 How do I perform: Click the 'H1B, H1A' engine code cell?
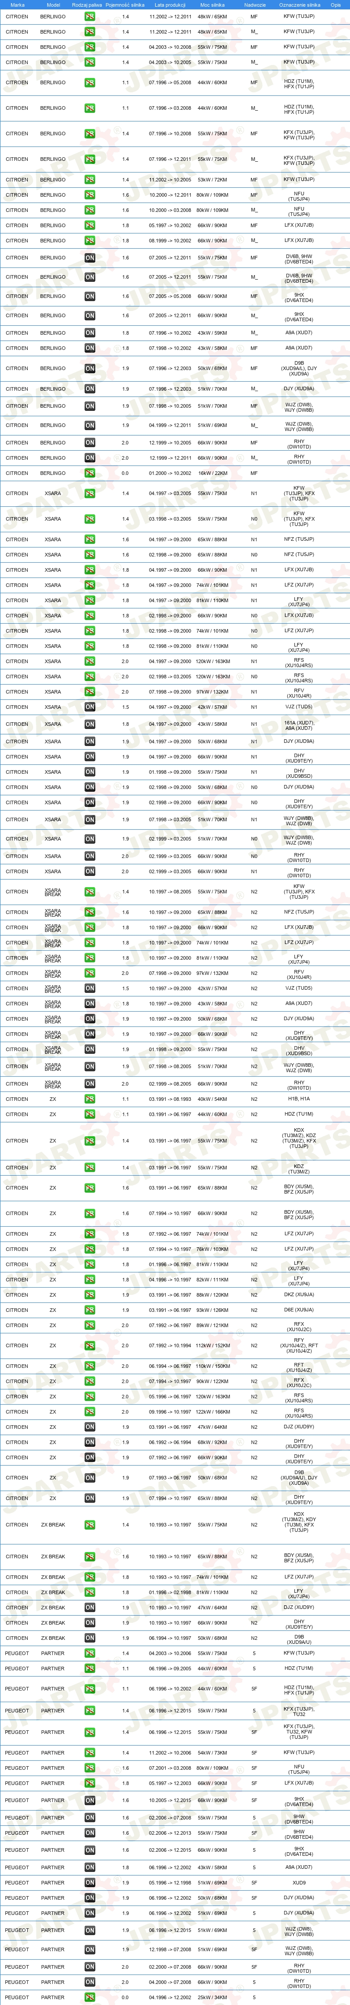pyautogui.click(x=299, y=1100)
